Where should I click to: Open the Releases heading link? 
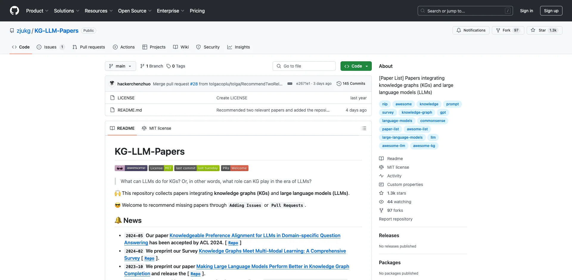[x=389, y=235]
